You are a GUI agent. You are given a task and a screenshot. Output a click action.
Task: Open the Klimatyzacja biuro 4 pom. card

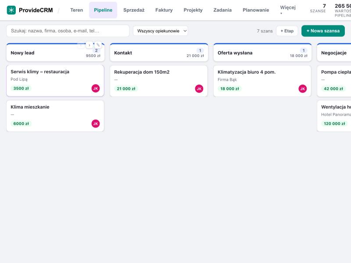point(262,81)
